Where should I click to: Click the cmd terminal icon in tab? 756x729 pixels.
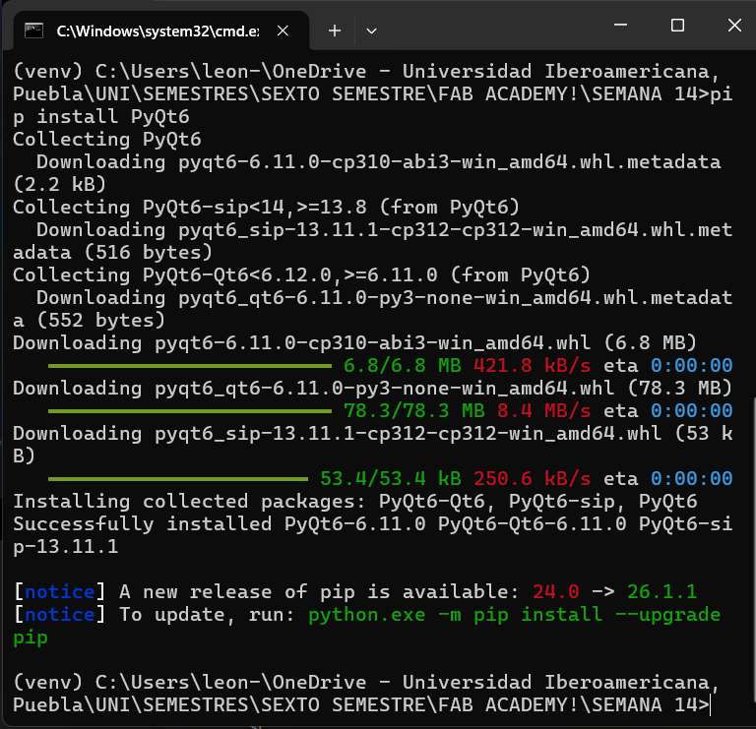[x=33, y=30]
